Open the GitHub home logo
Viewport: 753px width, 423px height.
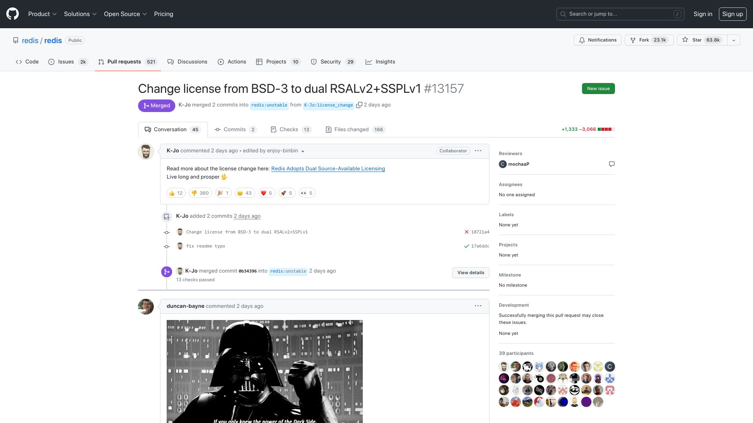pyautogui.click(x=13, y=14)
